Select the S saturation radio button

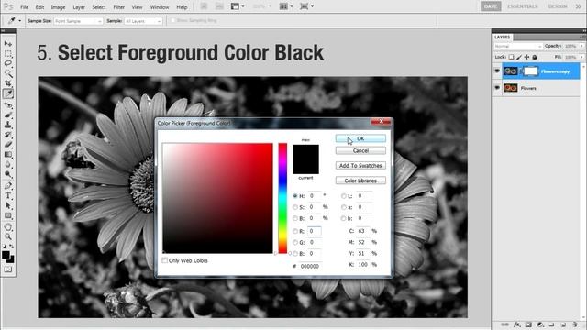coord(295,207)
